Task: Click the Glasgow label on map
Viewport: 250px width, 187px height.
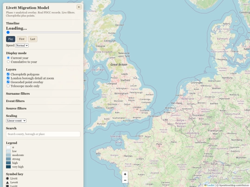Action: (100, 46)
